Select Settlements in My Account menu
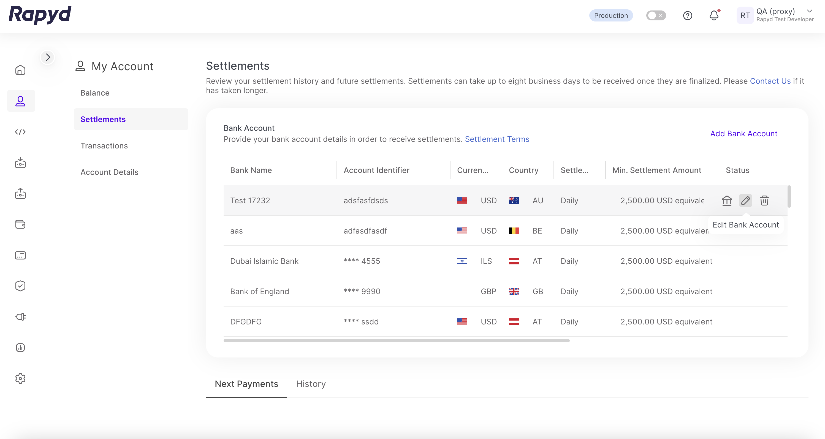 tap(131, 119)
